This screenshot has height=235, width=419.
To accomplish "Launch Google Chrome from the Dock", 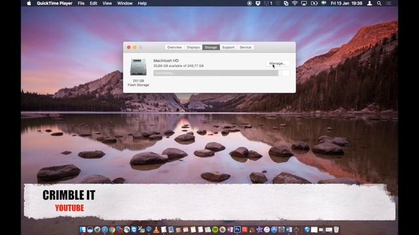I will click(x=112, y=229).
